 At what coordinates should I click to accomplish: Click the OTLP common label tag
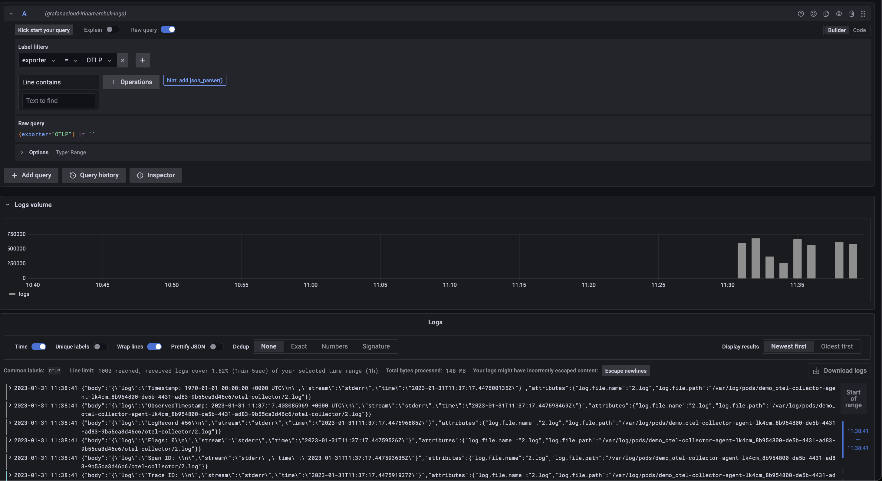coord(54,371)
